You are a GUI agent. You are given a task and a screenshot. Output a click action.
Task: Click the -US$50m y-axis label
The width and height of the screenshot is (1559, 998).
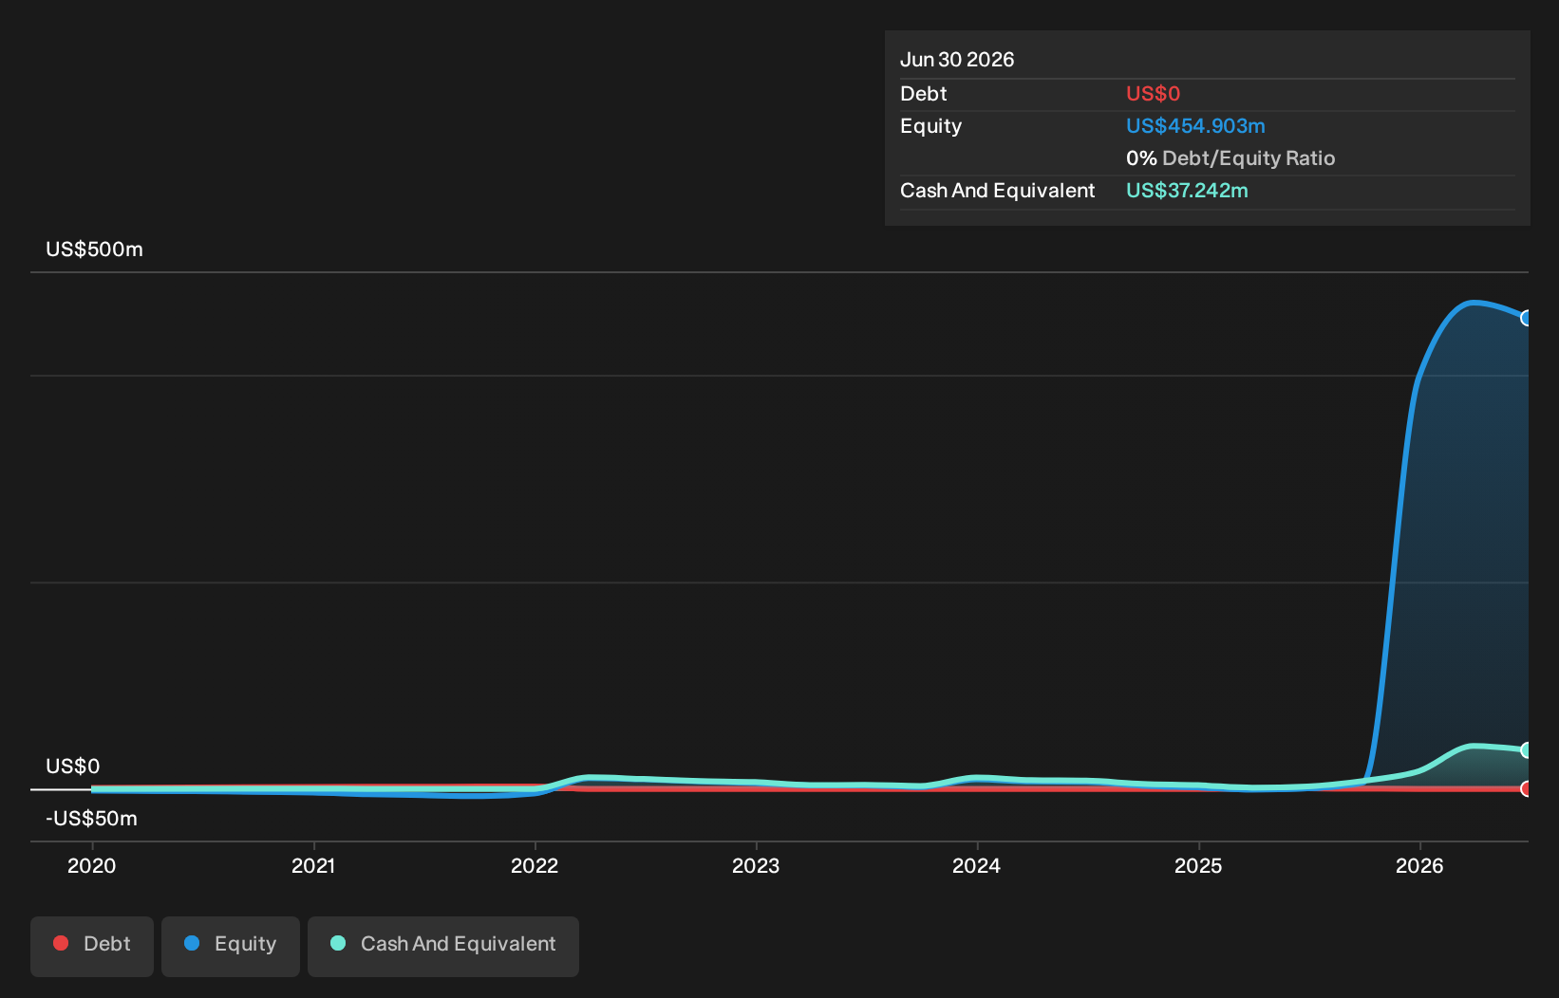[x=91, y=818]
